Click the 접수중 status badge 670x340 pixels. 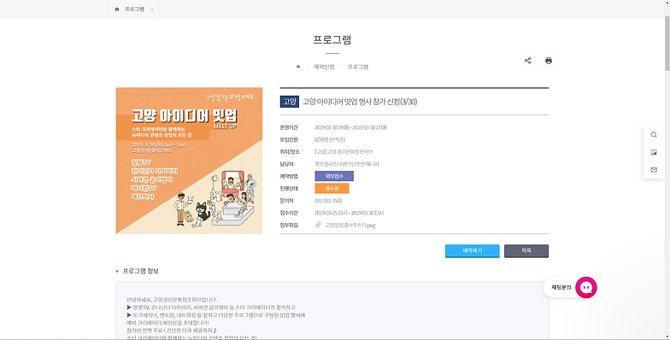332,188
